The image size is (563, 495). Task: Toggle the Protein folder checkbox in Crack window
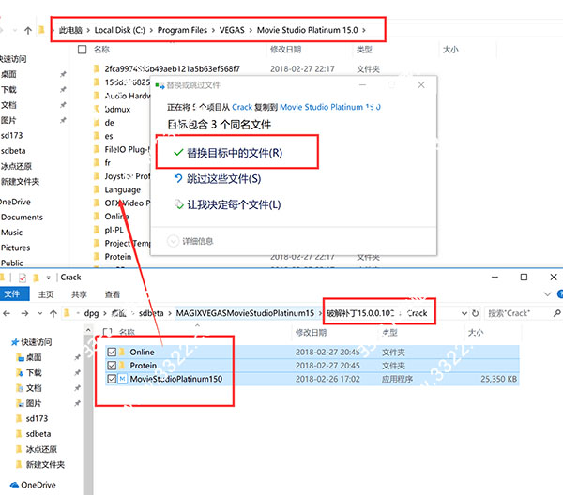click(x=112, y=365)
